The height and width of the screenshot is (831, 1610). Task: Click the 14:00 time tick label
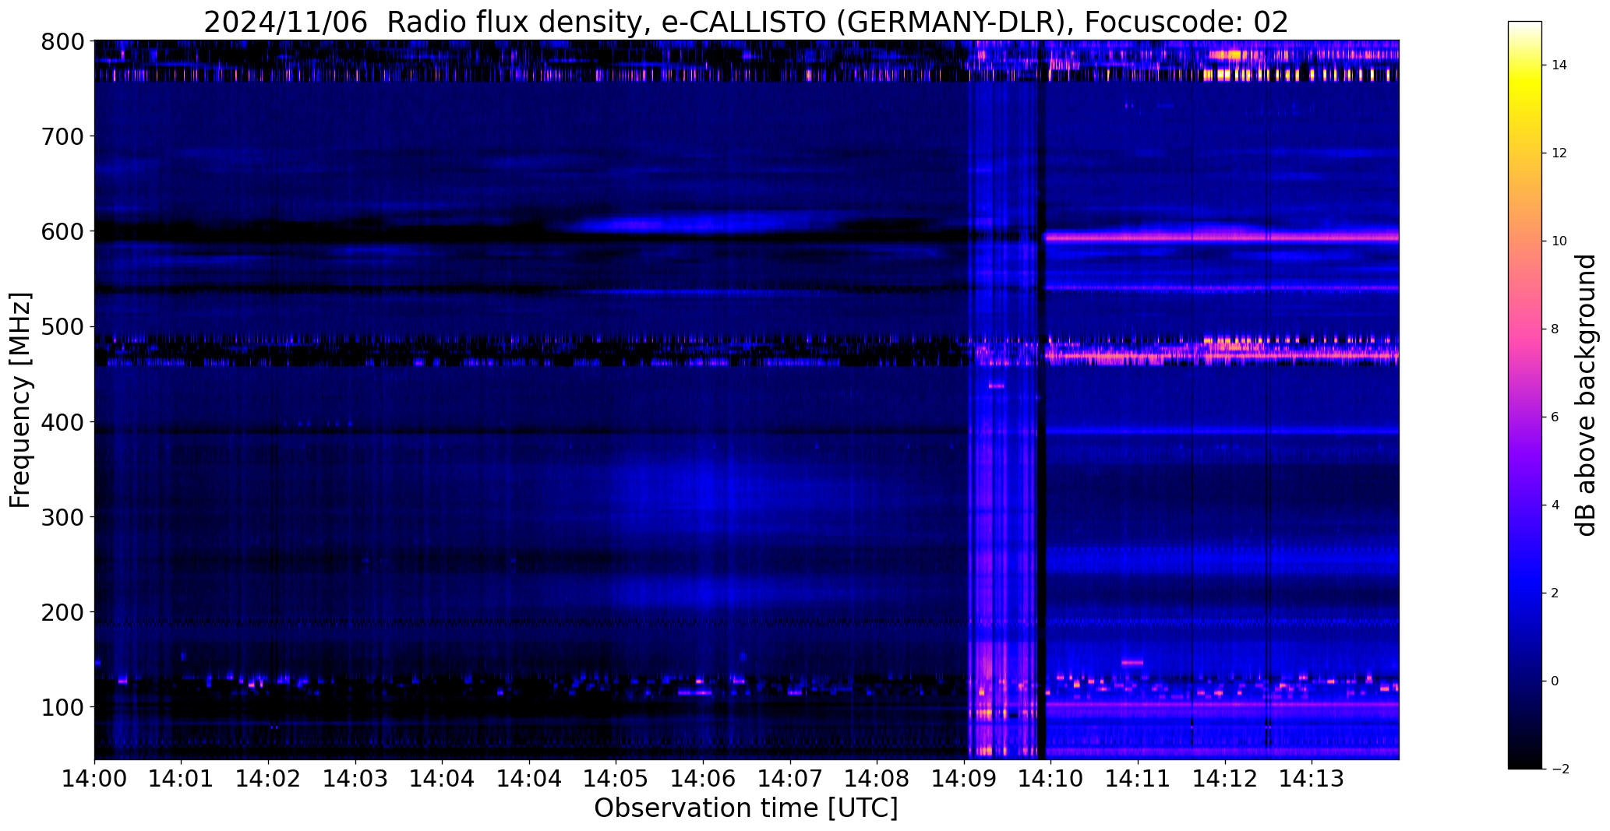(x=94, y=778)
